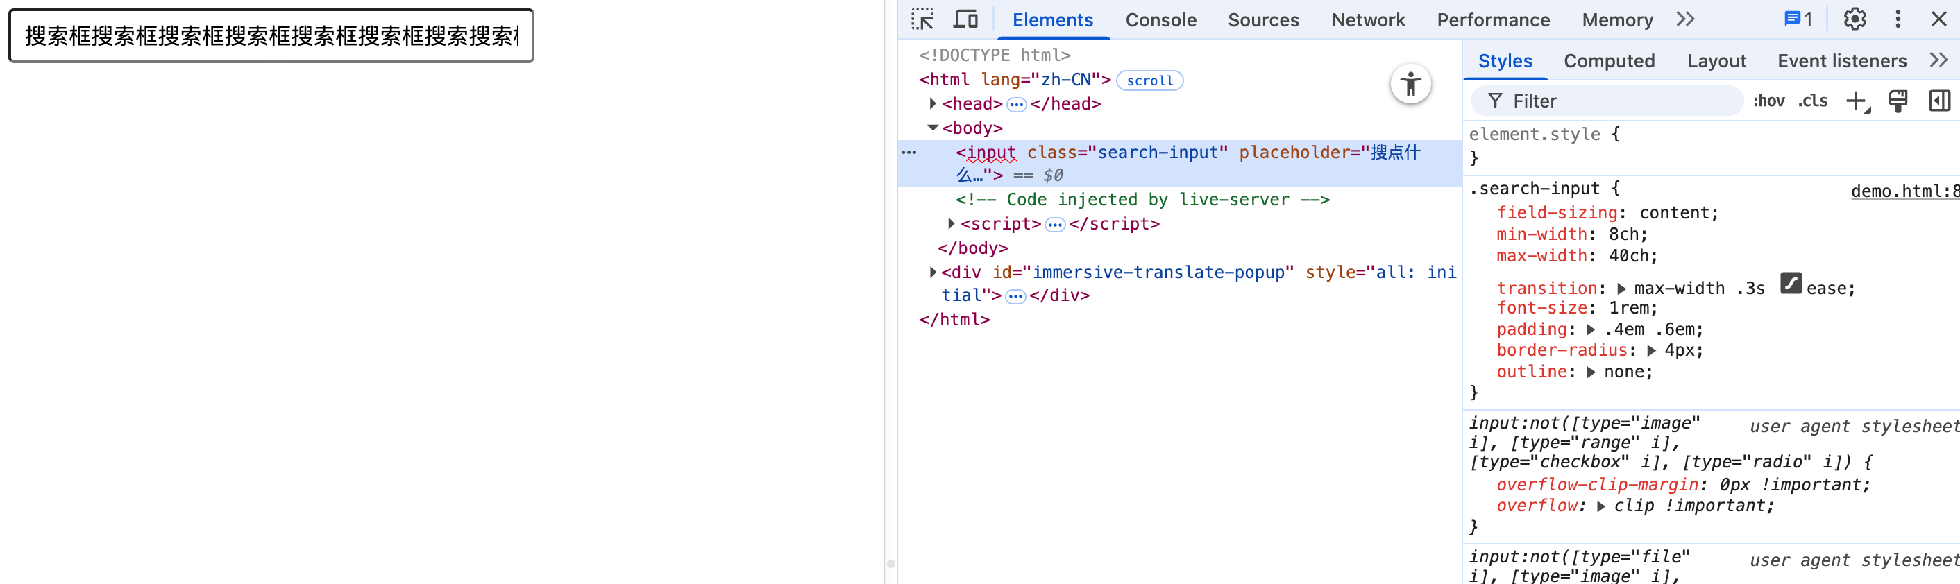Expand the immersive-translate-popup div node

[933, 272]
